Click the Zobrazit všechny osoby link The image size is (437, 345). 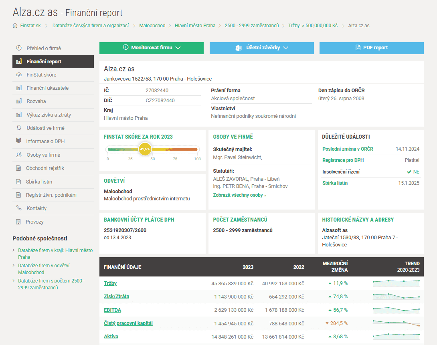(240, 195)
